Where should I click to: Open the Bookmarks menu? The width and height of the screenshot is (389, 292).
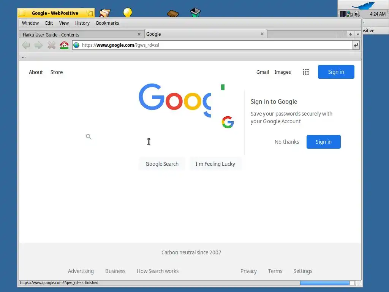click(x=108, y=23)
